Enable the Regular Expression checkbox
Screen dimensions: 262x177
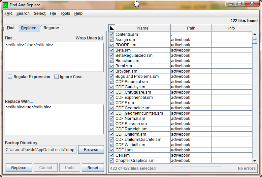[x=10, y=77]
